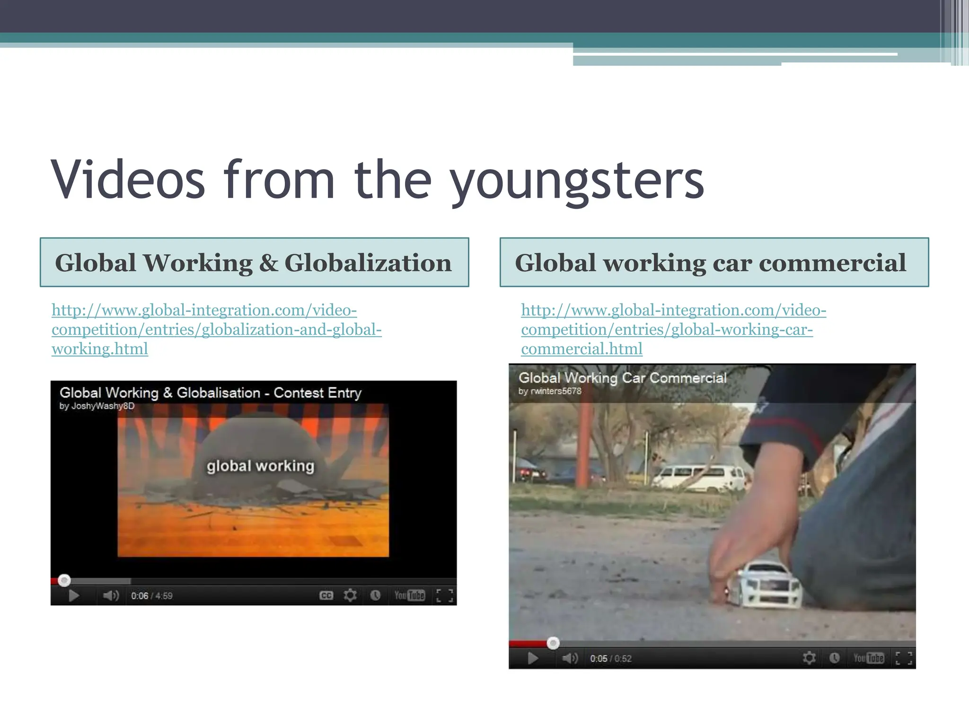
Task: Click the right video time display 0:05 / 0:52
Action: (611, 659)
